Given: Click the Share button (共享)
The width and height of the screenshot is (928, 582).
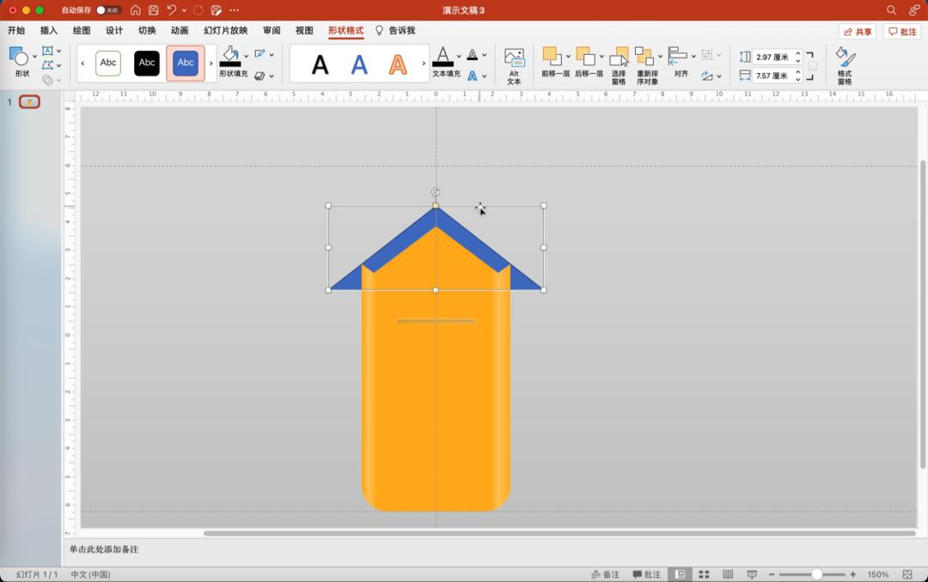Looking at the screenshot, I should pyautogui.click(x=858, y=32).
